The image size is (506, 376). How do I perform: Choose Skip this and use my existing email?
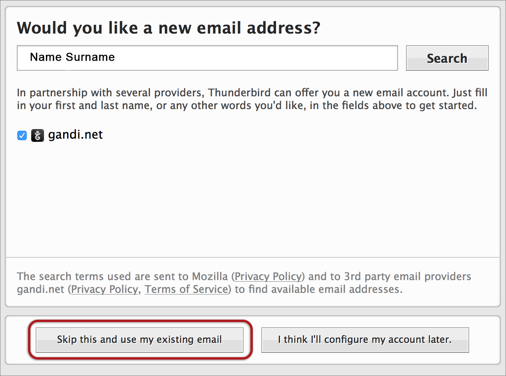(x=139, y=340)
